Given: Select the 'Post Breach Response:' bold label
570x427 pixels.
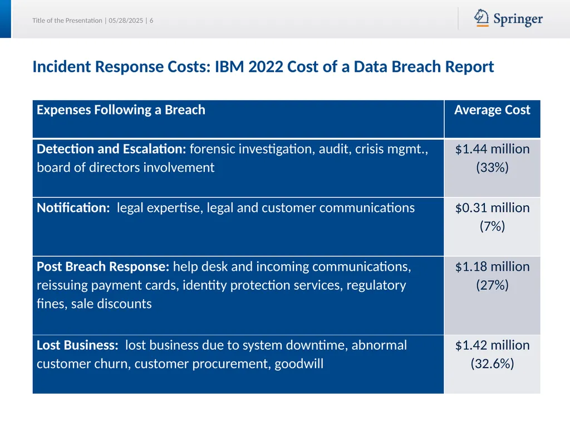Looking at the screenshot, I should coord(103,267).
